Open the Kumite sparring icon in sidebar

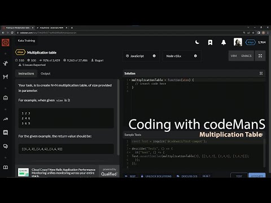(x=6, y=77)
